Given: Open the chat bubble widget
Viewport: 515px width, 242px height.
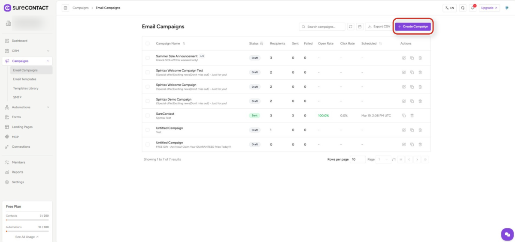Looking at the screenshot, I should tap(507, 234).
